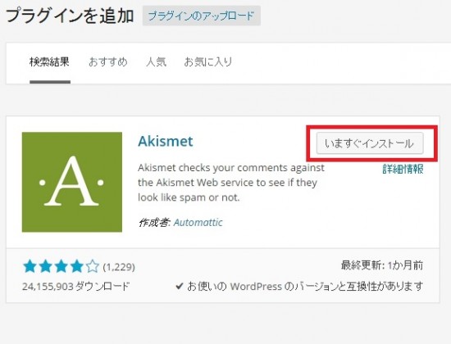Open the Akismet plugin title link

pyautogui.click(x=166, y=141)
